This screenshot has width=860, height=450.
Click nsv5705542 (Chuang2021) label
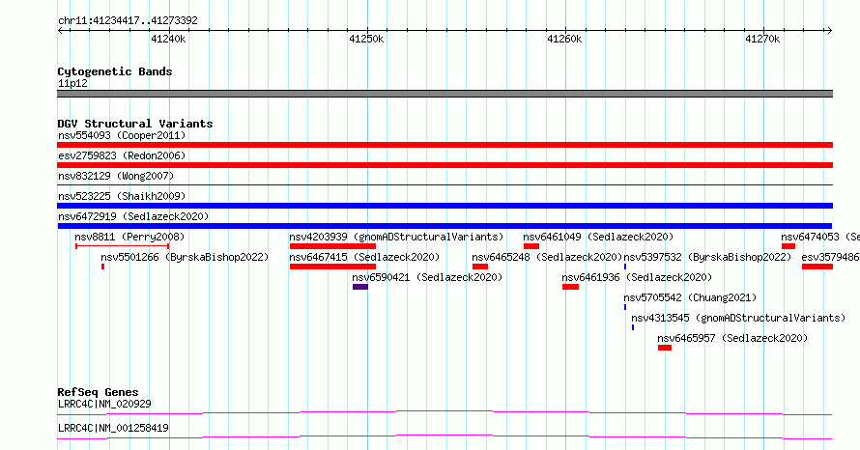tap(690, 297)
